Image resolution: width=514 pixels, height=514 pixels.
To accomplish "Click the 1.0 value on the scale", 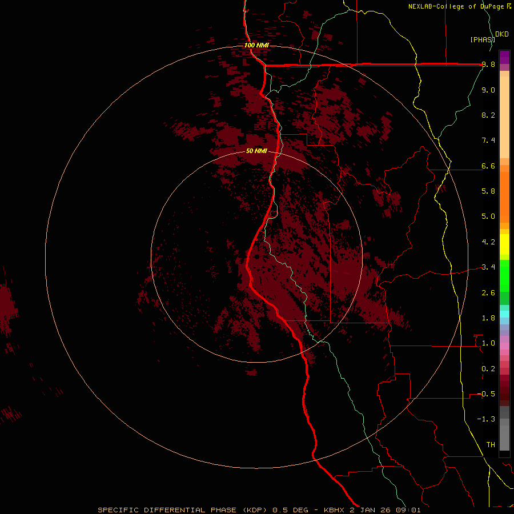I will (488, 343).
